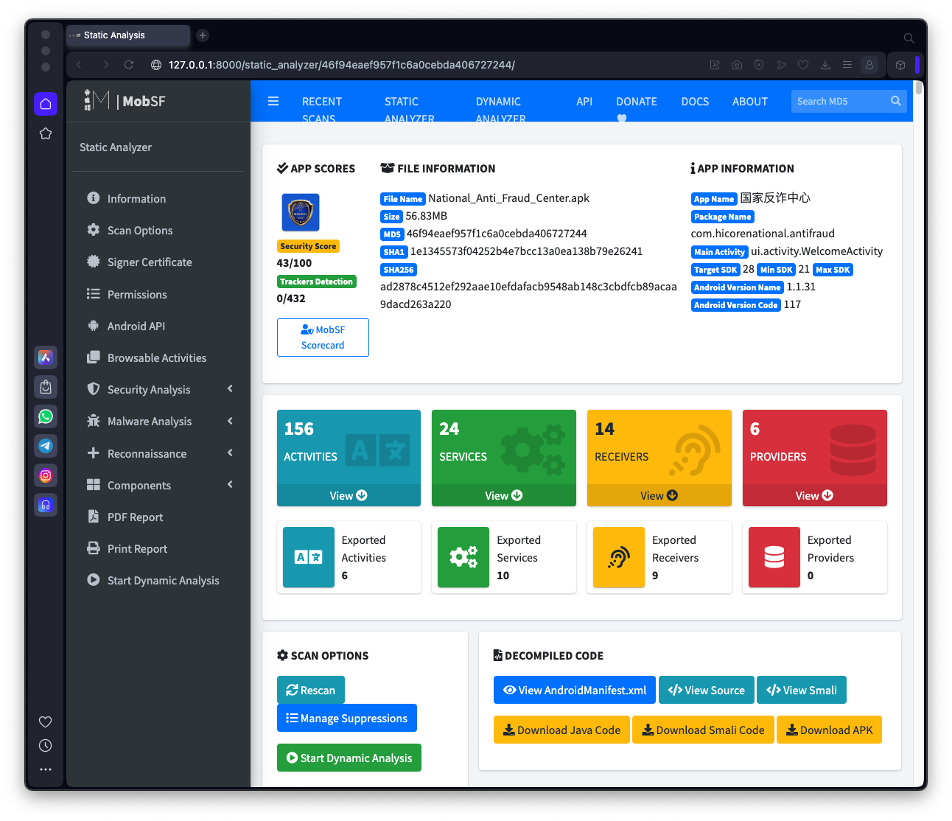Open the browser history clock icon
Screen dimensions: 952x821
46,745
